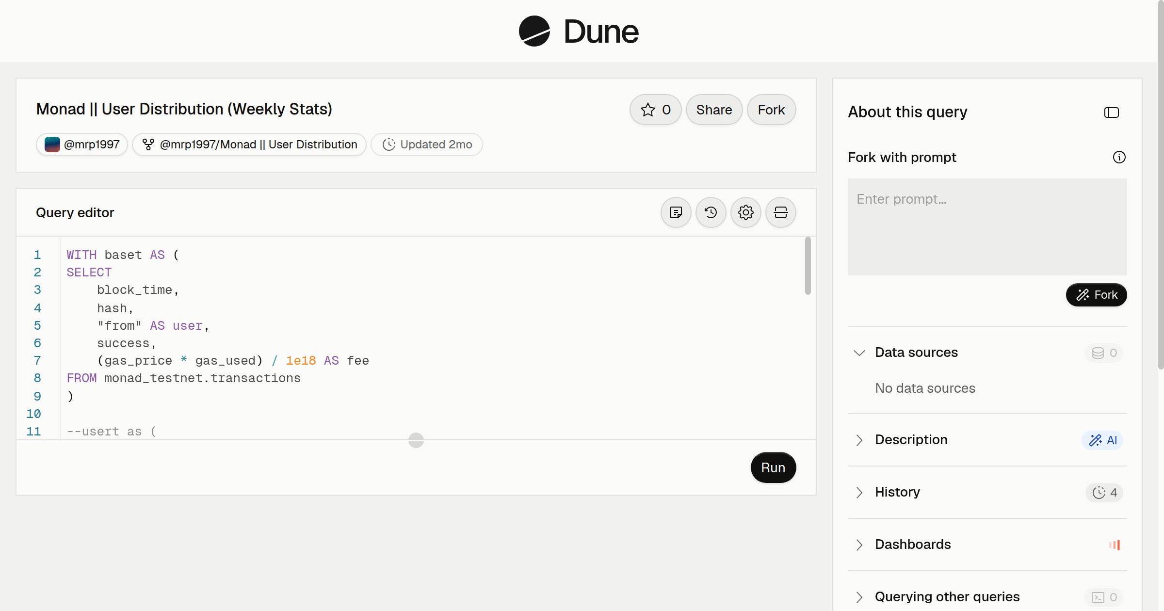
Task: Click the 'FROM monad_testnet.transactions' code line
Action: coord(183,378)
